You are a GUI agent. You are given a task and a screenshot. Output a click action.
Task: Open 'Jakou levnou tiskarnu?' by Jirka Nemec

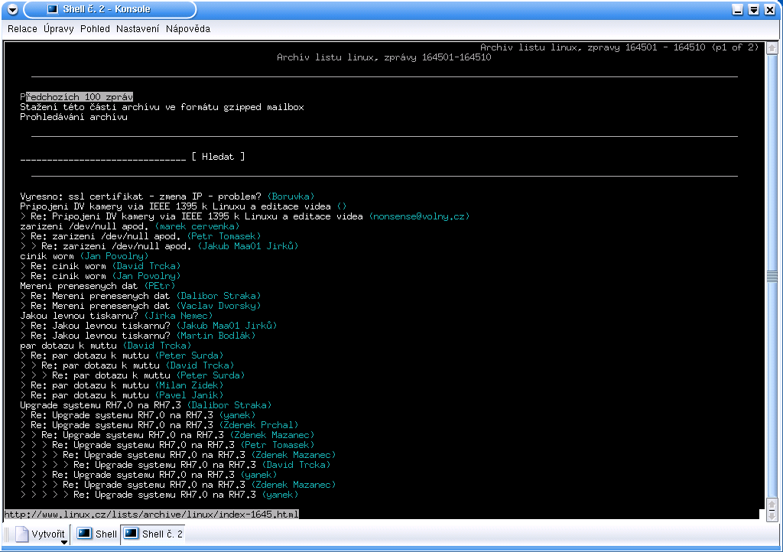(x=79, y=317)
